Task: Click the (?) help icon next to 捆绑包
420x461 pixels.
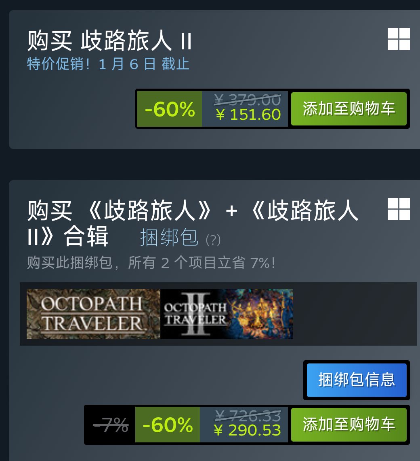Action: point(213,240)
